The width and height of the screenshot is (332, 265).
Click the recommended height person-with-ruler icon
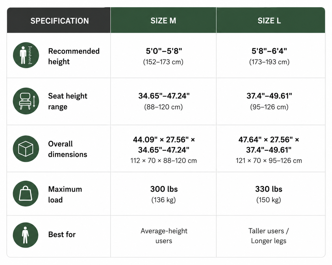(x=26, y=55)
